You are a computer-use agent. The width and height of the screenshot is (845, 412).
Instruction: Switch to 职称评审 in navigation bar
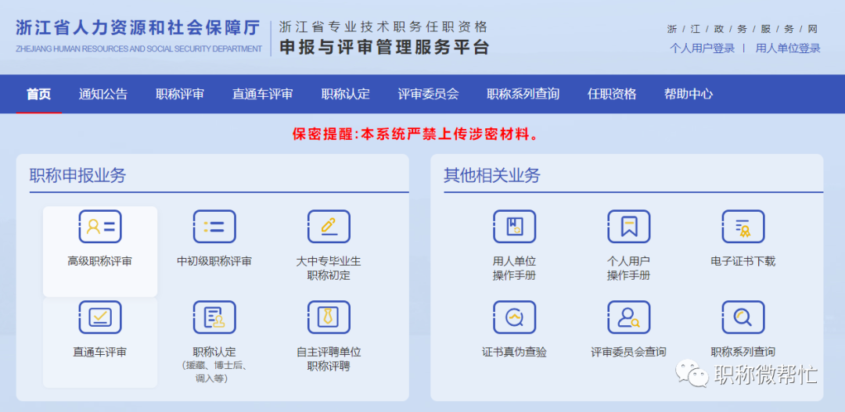180,94
